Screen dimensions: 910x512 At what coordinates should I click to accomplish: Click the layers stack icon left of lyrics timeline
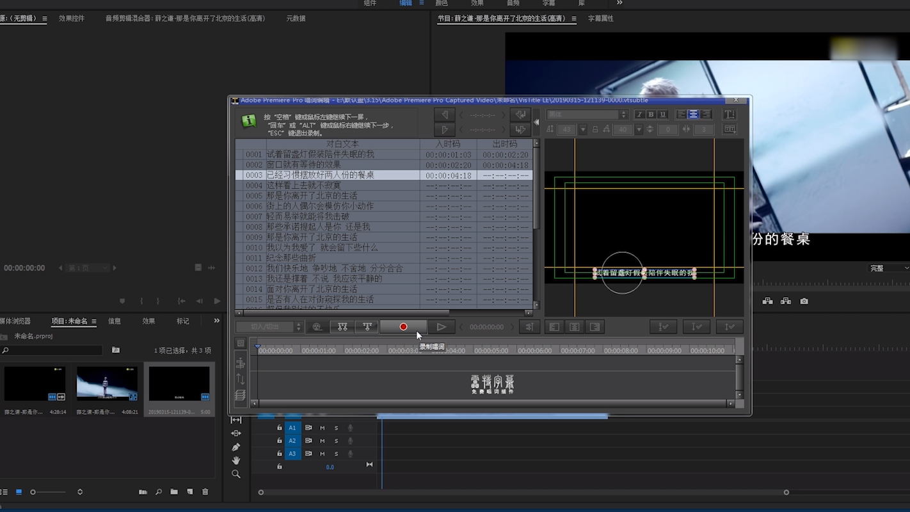click(241, 396)
